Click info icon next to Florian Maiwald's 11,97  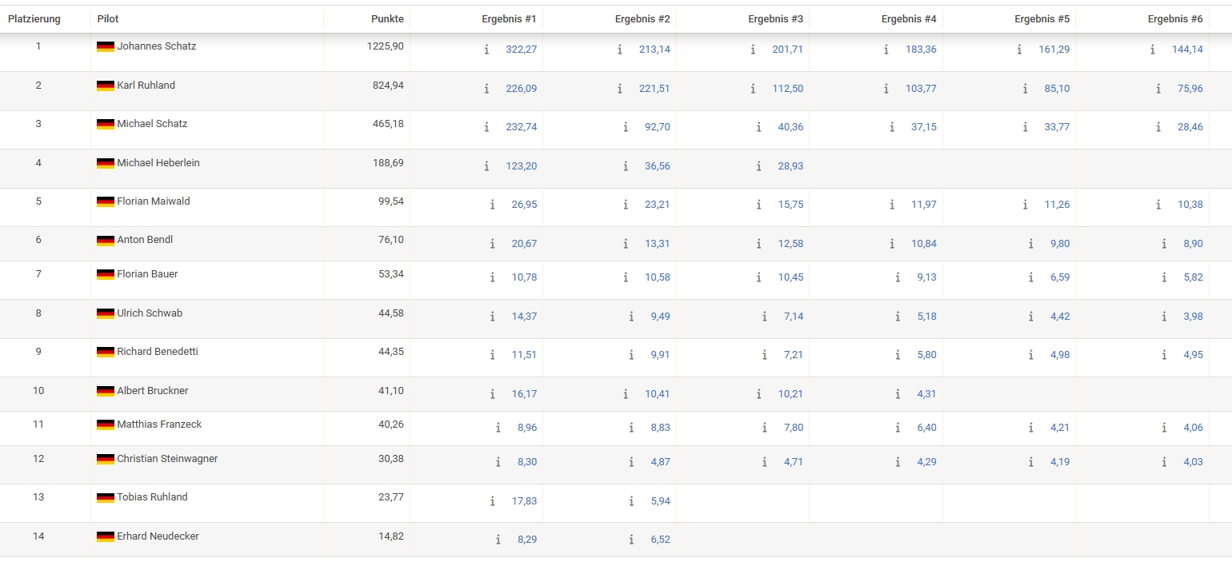coord(892,205)
